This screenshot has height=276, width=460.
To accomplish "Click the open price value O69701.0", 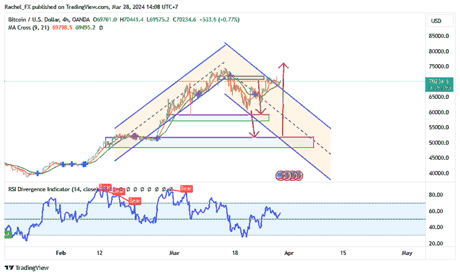I will click(x=105, y=20).
